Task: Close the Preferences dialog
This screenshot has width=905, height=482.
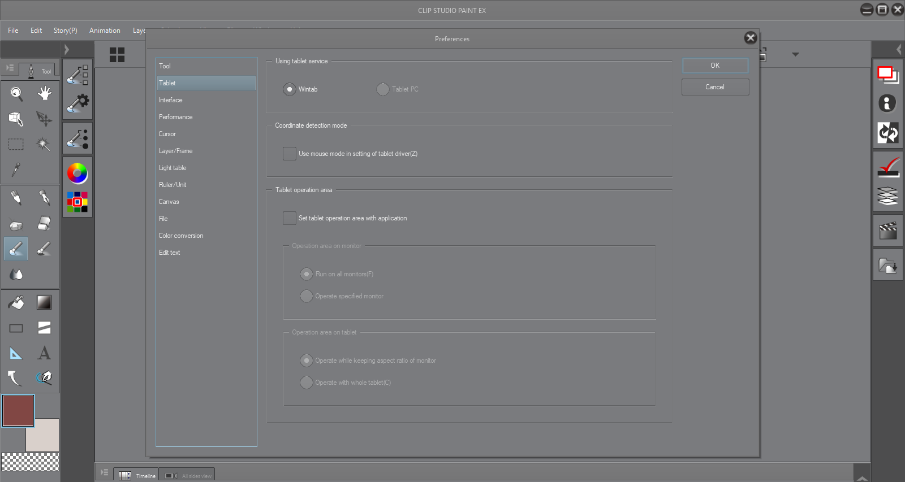Action: pos(751,38)
